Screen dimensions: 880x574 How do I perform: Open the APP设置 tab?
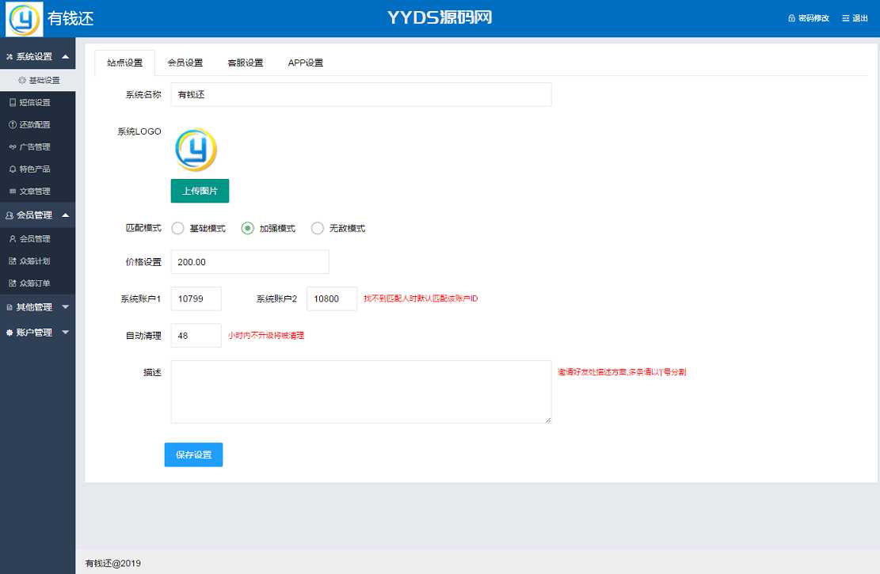tap(305, 63)
